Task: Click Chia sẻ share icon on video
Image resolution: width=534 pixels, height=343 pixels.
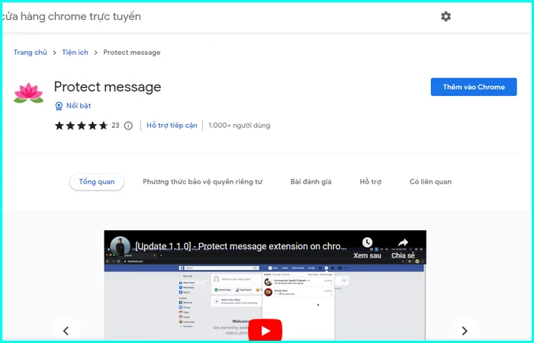Action: point(403,242)
